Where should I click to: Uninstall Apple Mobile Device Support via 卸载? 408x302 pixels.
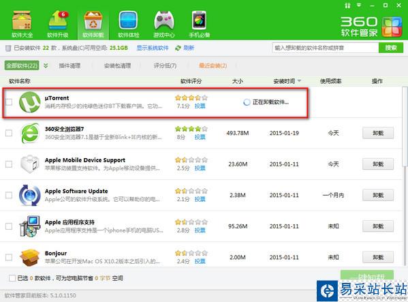click(378, 164)
